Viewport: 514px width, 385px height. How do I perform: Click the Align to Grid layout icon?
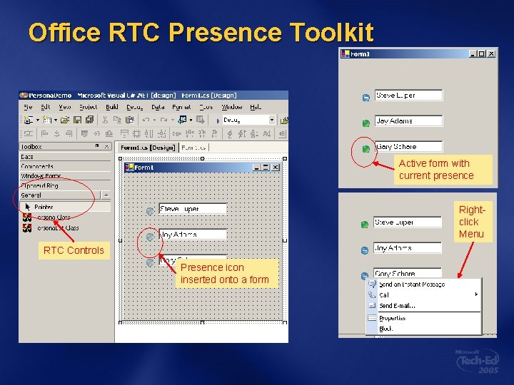pyautogui.click(x=29, y=133)
